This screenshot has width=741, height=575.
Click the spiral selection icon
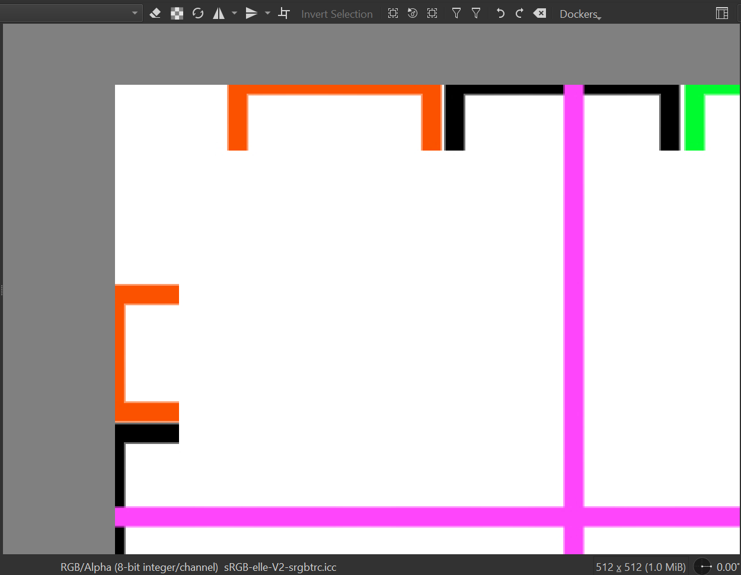(413, 13)
